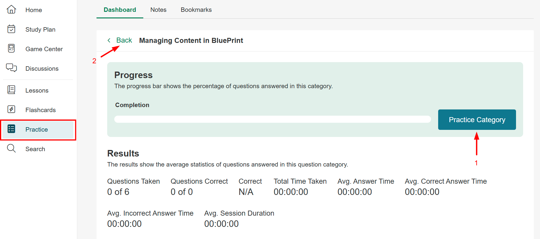Switch to the Dashboard tab
540x239 pixels.
pos(120,10)
